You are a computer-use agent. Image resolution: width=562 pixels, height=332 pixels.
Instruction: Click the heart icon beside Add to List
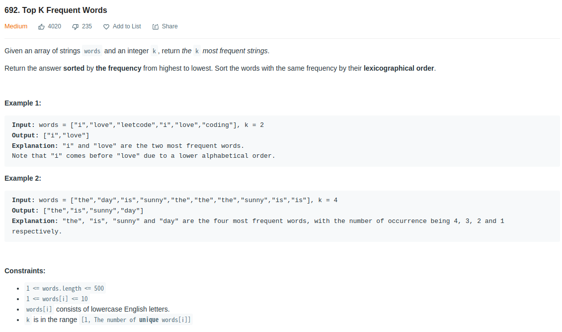[106, 26]
